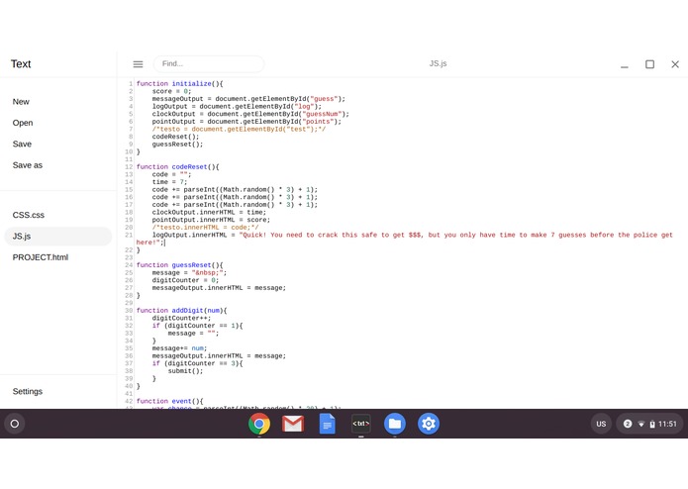Click 'function addDigit(num){' line
Viewport: 688px width, 489px height.
click(182, 311)
